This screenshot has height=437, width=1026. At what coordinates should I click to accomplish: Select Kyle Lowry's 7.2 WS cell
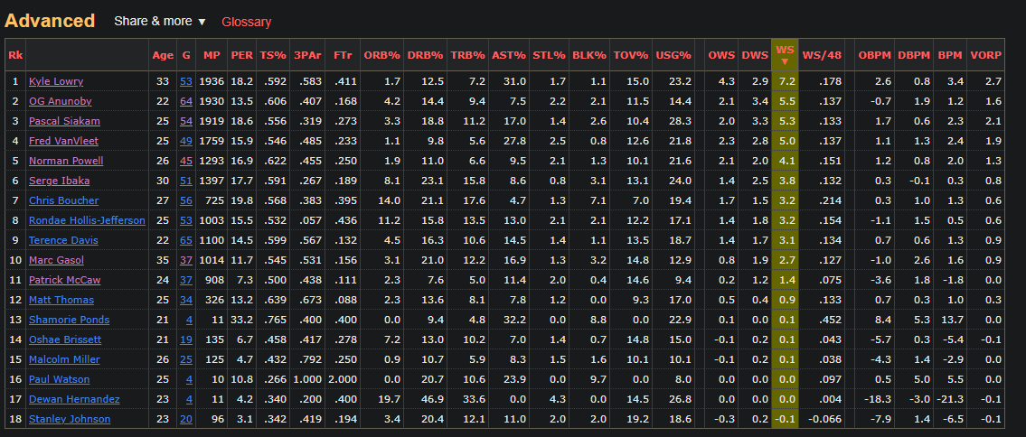[785, 81]
